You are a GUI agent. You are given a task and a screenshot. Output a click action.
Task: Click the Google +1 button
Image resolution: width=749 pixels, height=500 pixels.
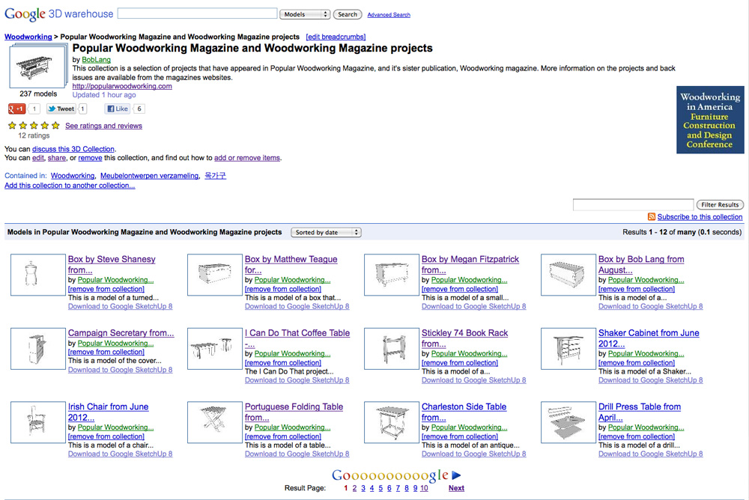tap(17, 109)
